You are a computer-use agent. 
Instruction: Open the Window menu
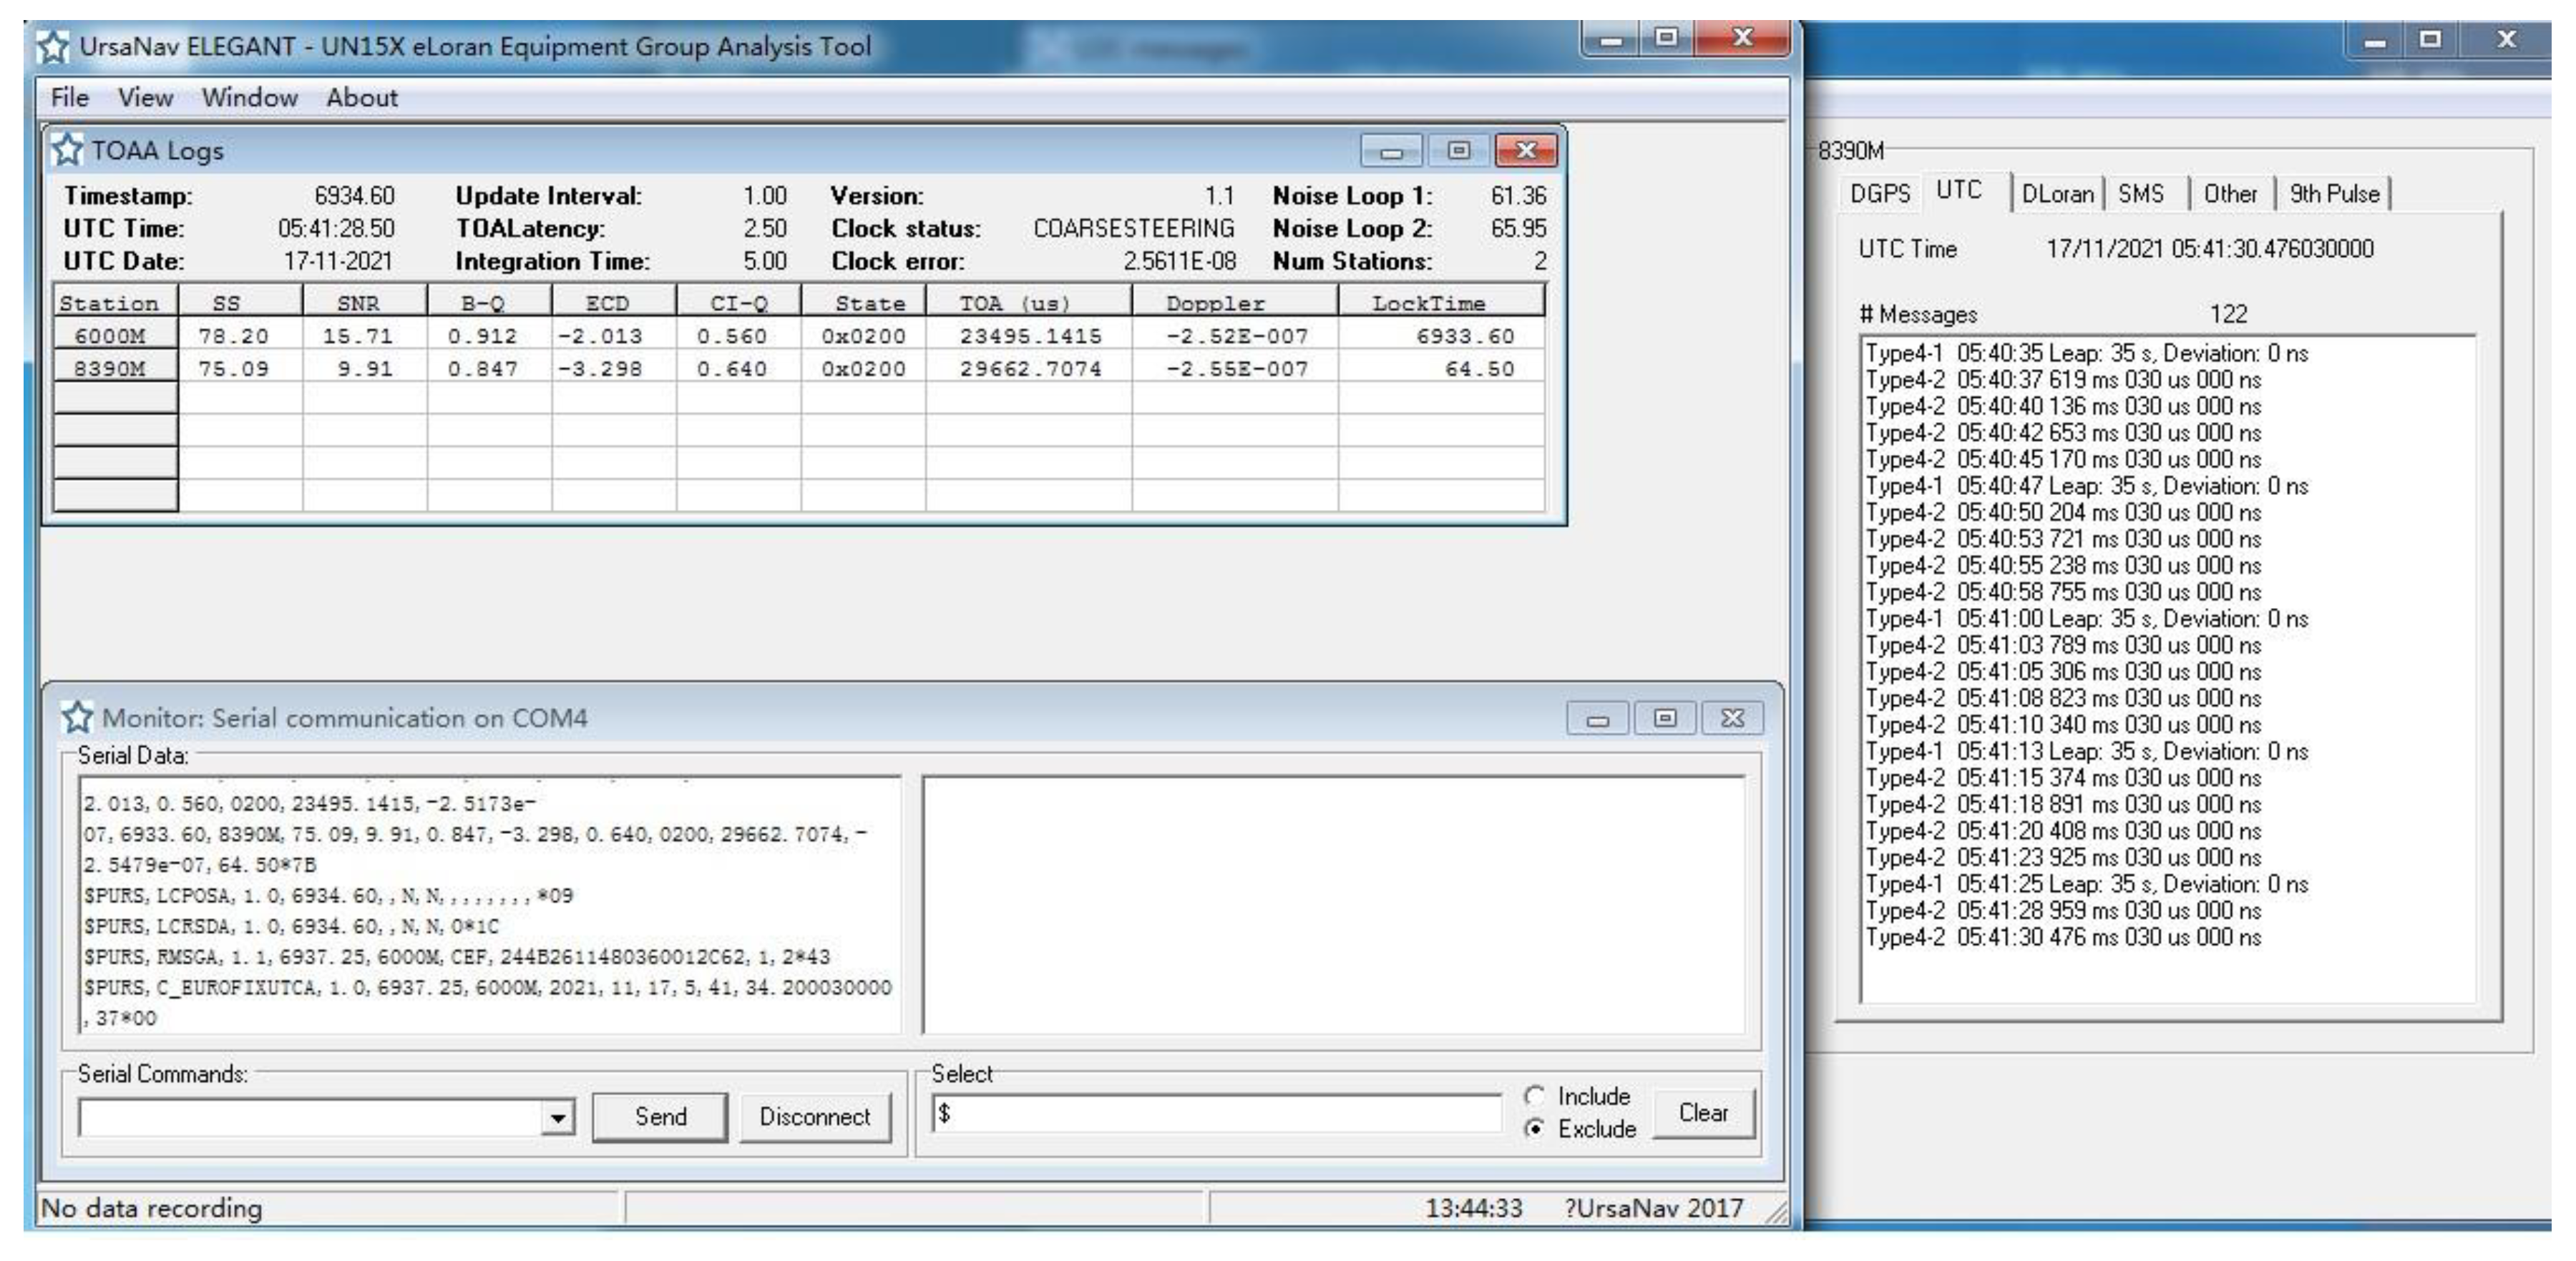point(249,98)
